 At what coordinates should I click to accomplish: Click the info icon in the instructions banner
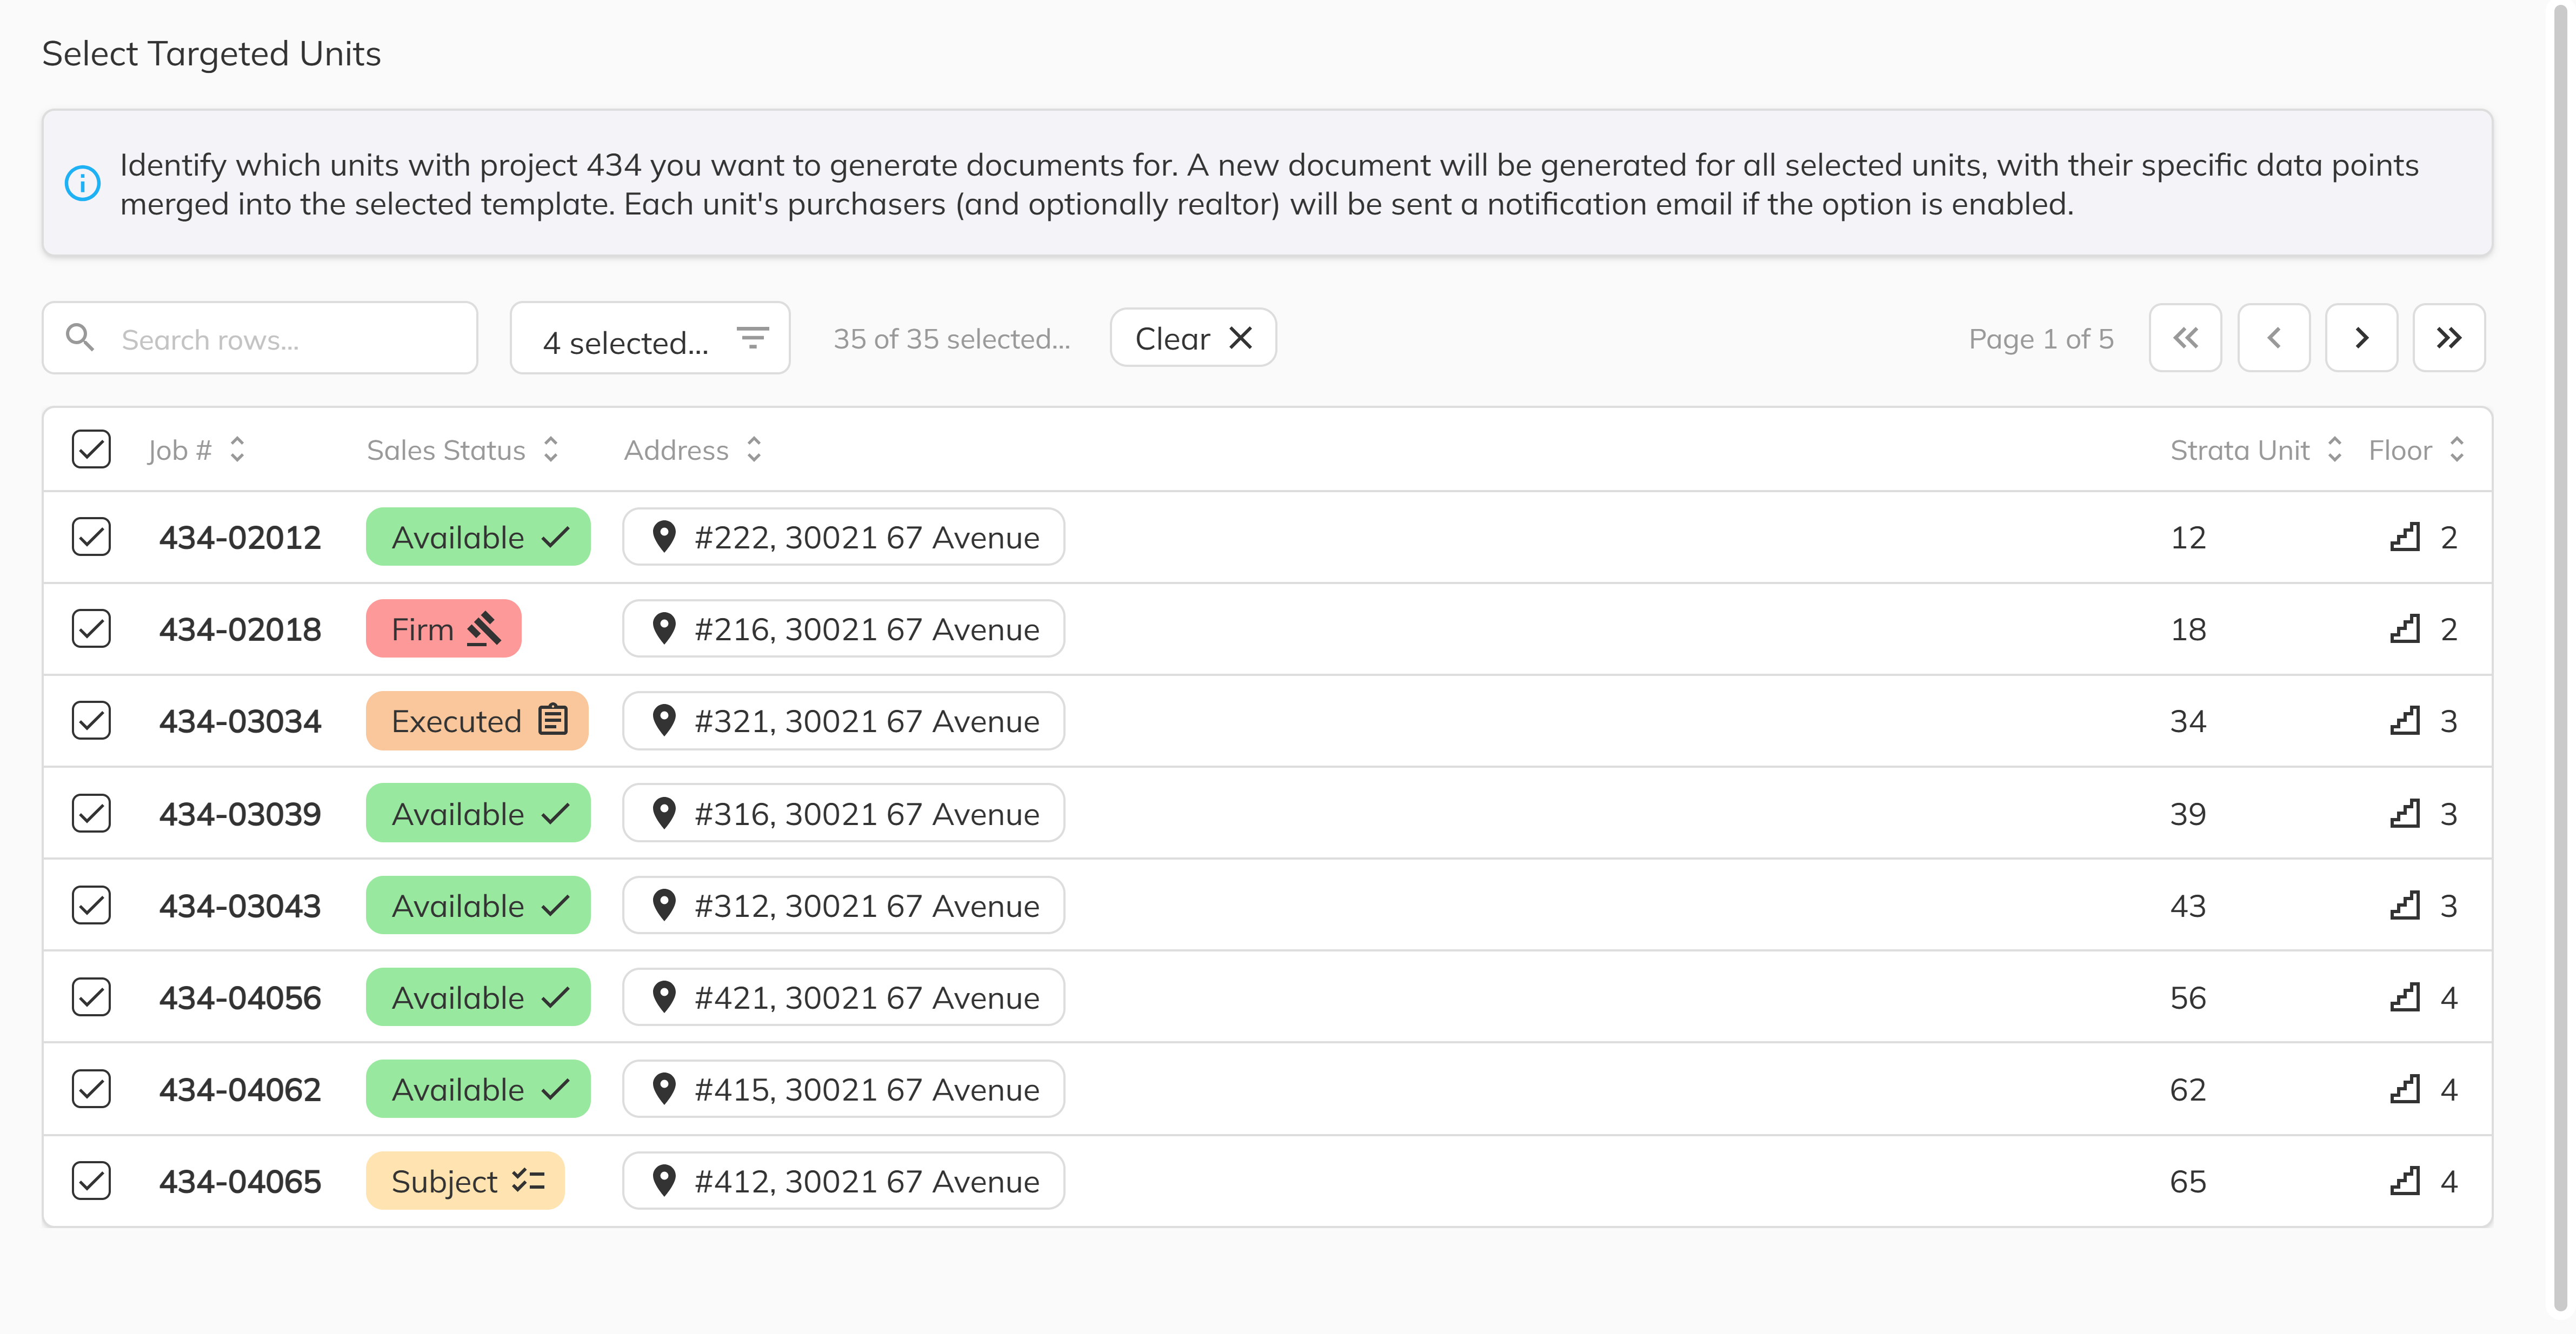click(x=83, y=183)
